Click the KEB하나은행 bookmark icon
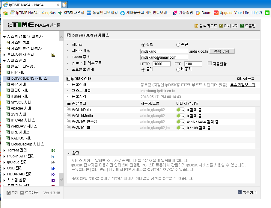Viewport: 271px width, 208px height. pyautogui.click(x=60, y=13)
